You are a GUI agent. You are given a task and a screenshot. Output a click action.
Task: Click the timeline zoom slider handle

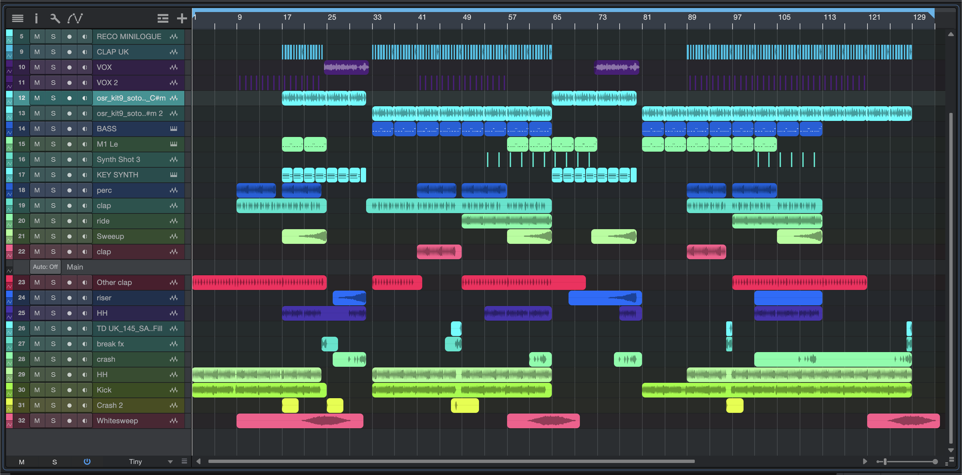(885, 462)
